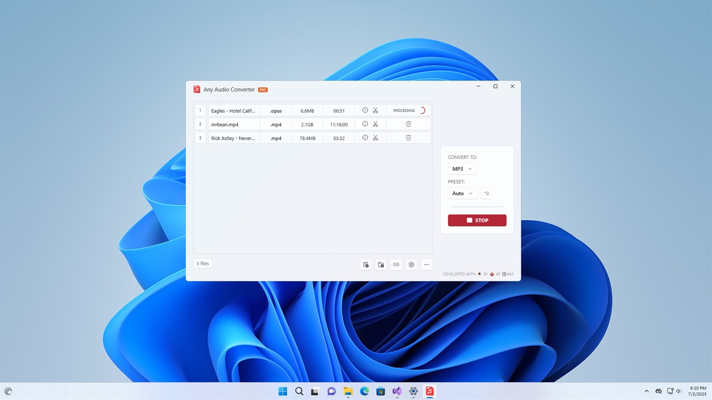Viewport: 712px width, 400px height.
Task: Select the mrbean.mp4 row
Action: [234, 124]
